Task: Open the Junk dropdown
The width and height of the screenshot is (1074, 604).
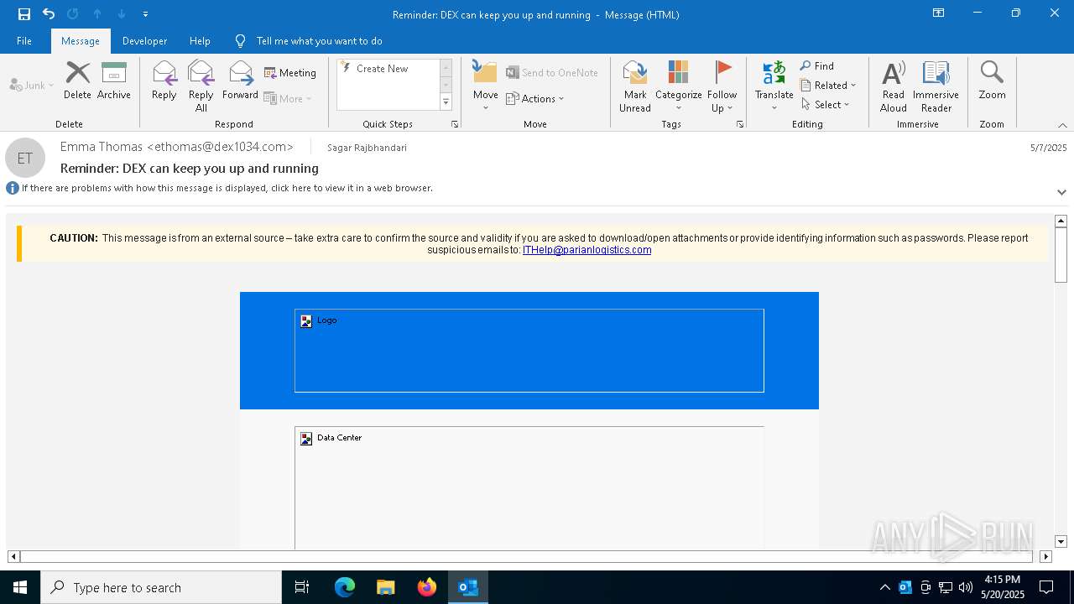Action: 32,85
